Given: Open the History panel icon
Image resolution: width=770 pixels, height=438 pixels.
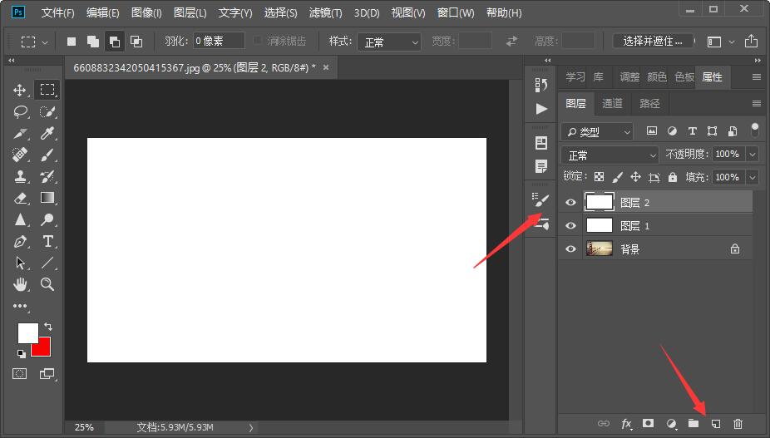Looking at the screenshot, I should click(x=541, y=85).
